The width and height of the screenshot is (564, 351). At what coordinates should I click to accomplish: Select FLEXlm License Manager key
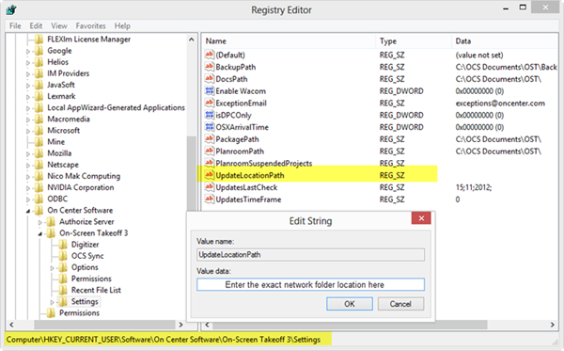pyautogui.click(x=89, y=40)
